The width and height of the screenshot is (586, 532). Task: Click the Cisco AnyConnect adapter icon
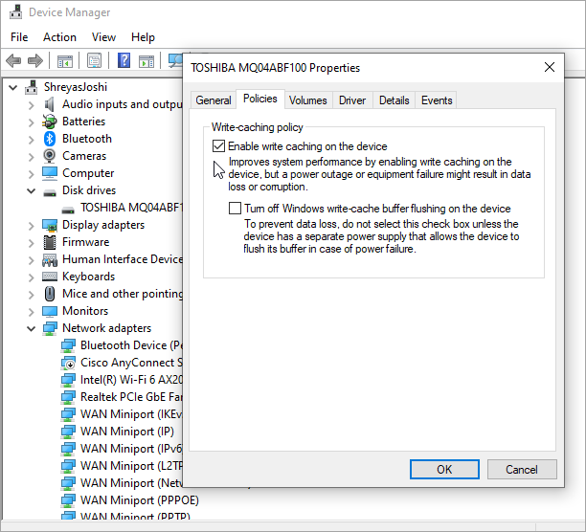[x=68, y=363]
